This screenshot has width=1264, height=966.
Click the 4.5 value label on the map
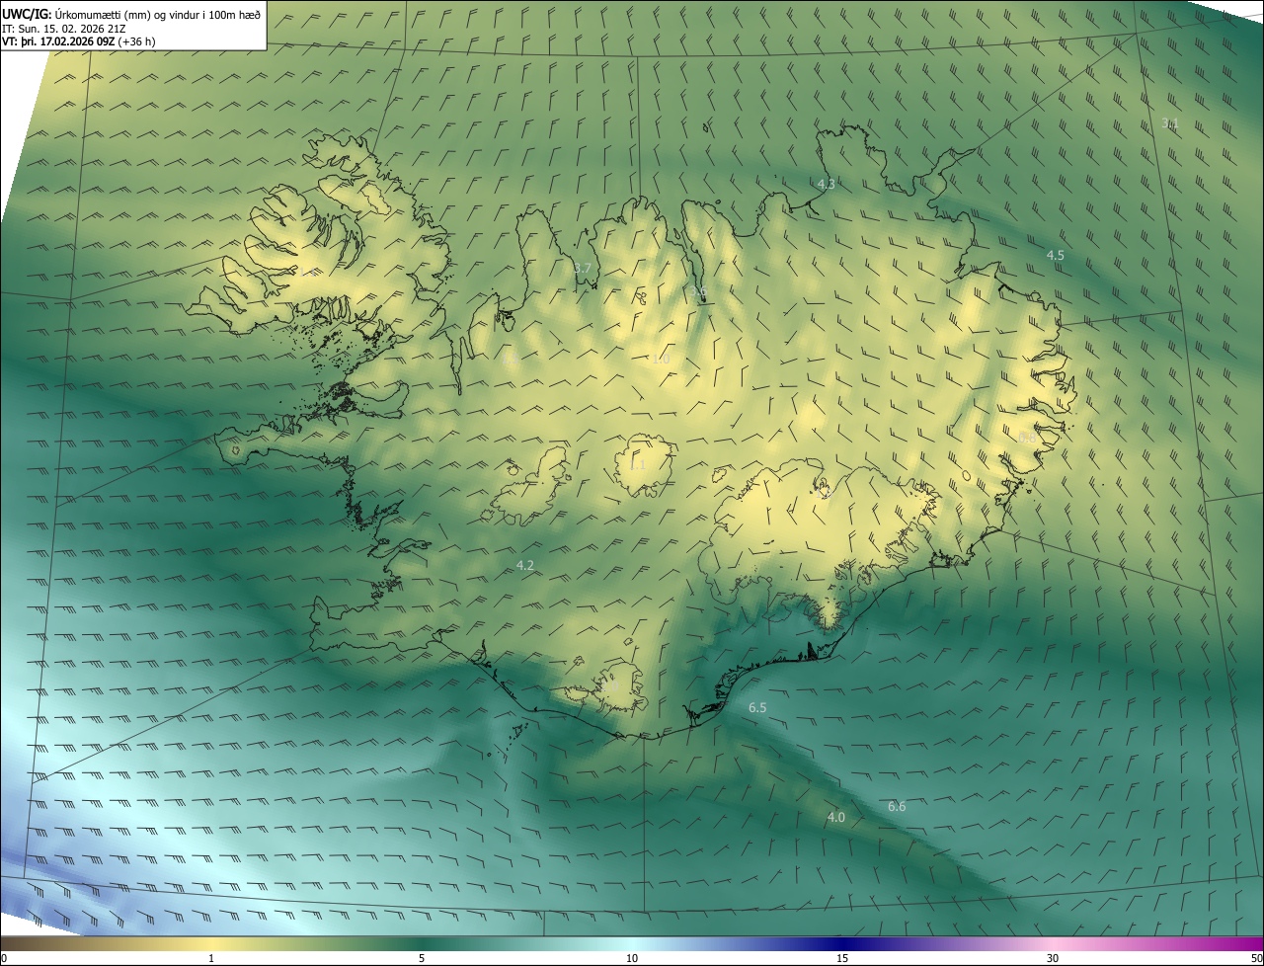point(1056,255)
